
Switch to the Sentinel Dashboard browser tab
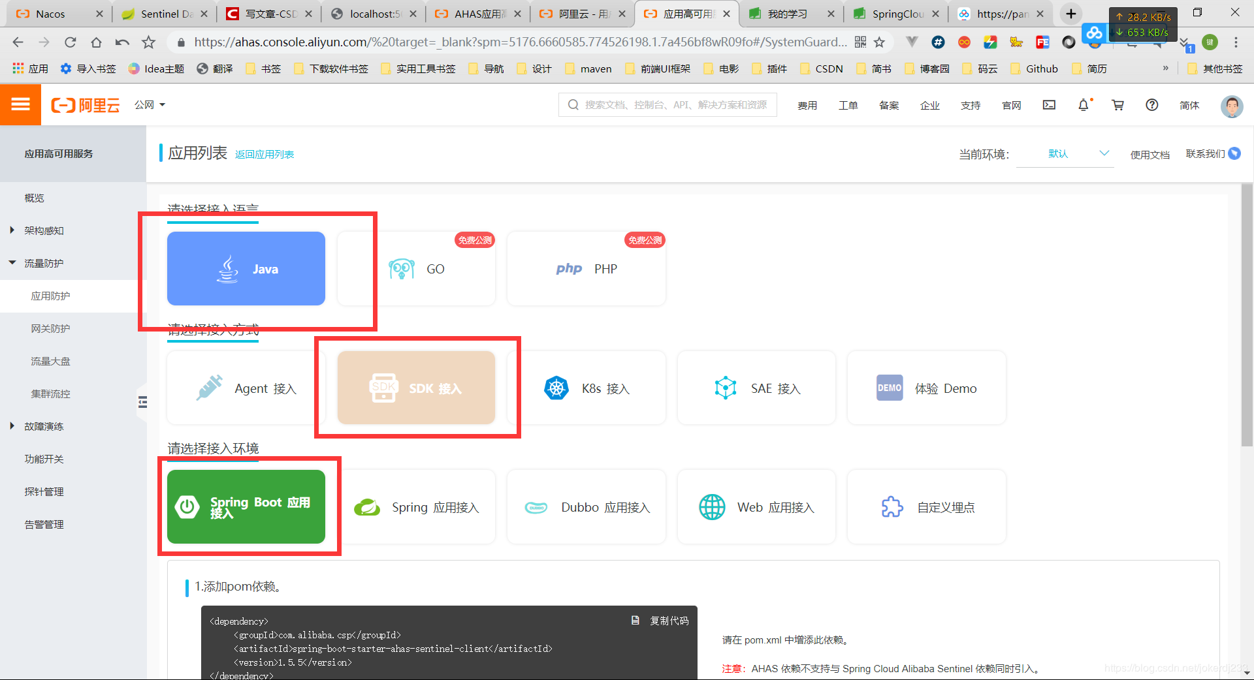[163, 14]
